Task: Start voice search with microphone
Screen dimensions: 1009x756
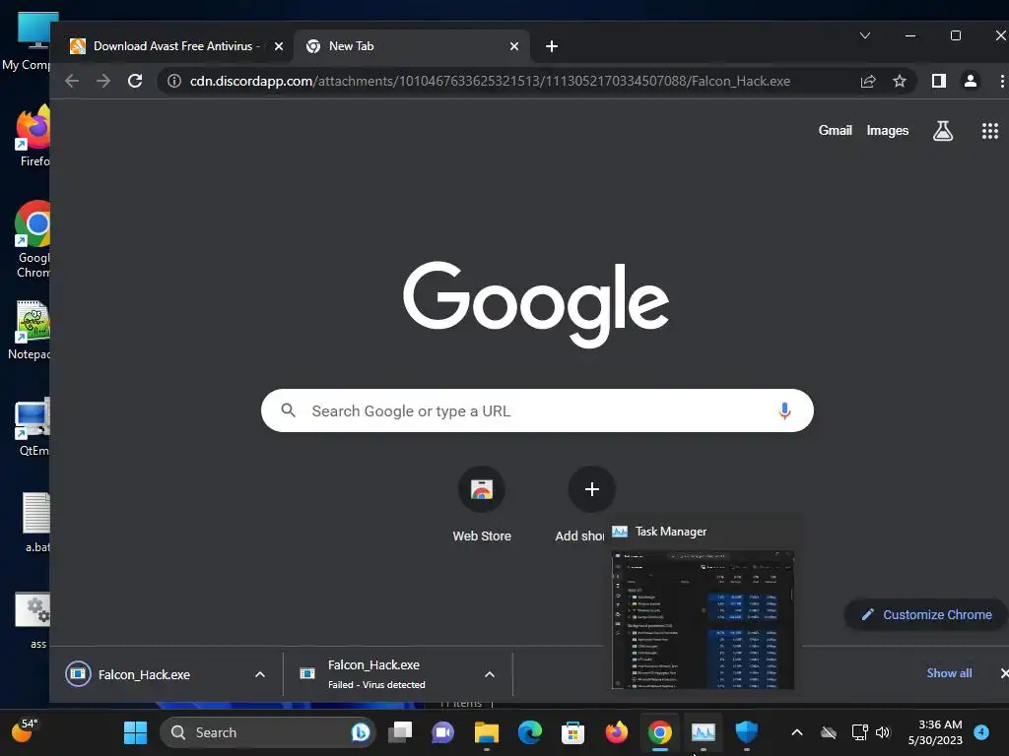Action: click(x=784, y=410)
